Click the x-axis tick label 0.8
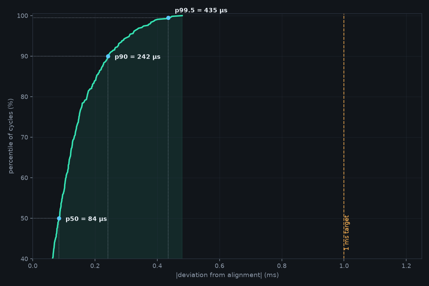The height and width of the screenshot is (286, 429). 282,266
